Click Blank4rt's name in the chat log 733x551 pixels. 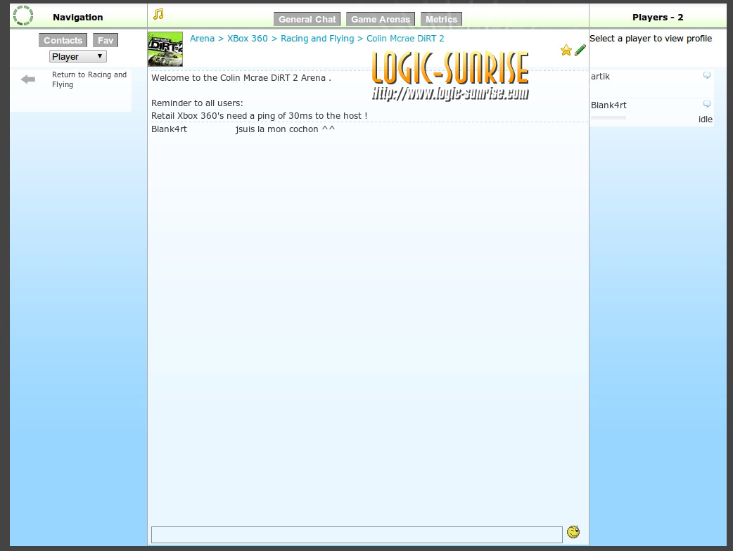click(169, 129)
